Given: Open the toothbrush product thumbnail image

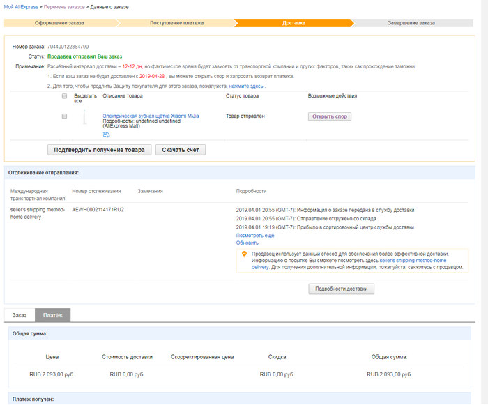Looking at the screenshot, I should click(84, 117).
